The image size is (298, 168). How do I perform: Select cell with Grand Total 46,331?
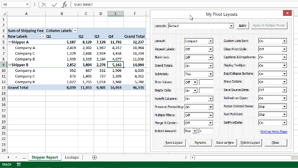[x=135, y=88]
